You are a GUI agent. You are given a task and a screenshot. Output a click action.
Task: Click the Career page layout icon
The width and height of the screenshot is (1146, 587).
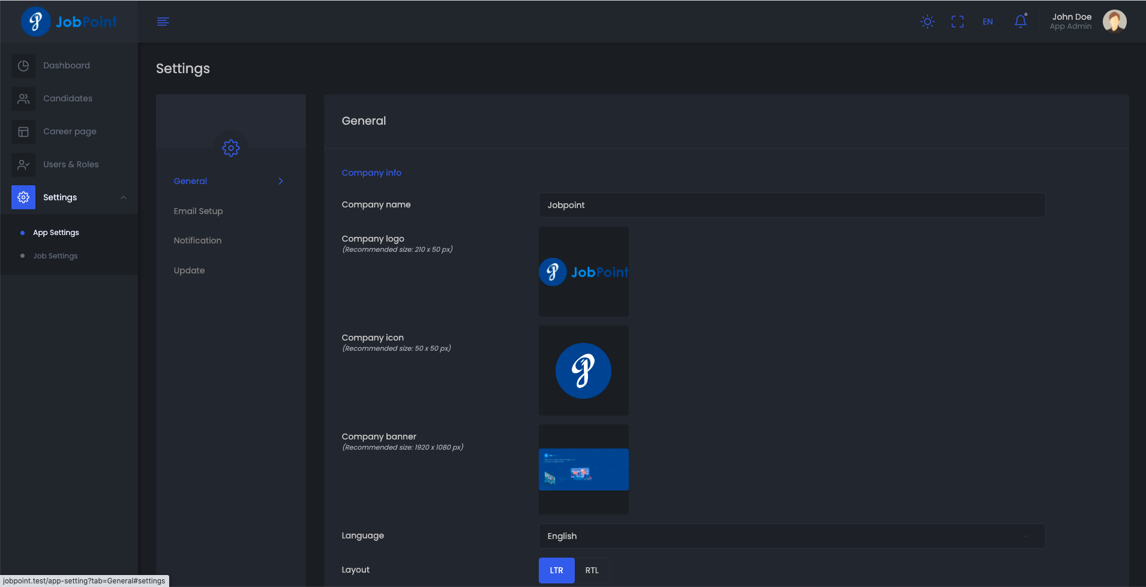23,132
